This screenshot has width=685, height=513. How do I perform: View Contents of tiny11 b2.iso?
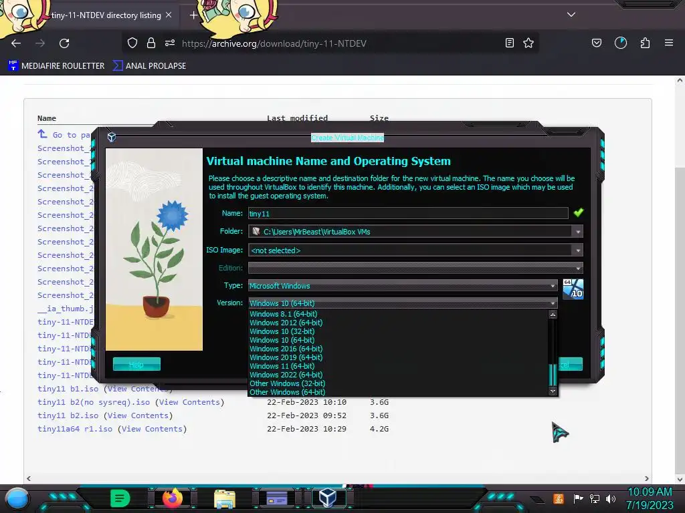[x=138, y=415]
